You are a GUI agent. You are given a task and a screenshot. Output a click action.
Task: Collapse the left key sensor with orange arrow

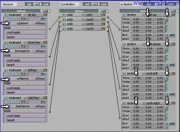point(46,70)
